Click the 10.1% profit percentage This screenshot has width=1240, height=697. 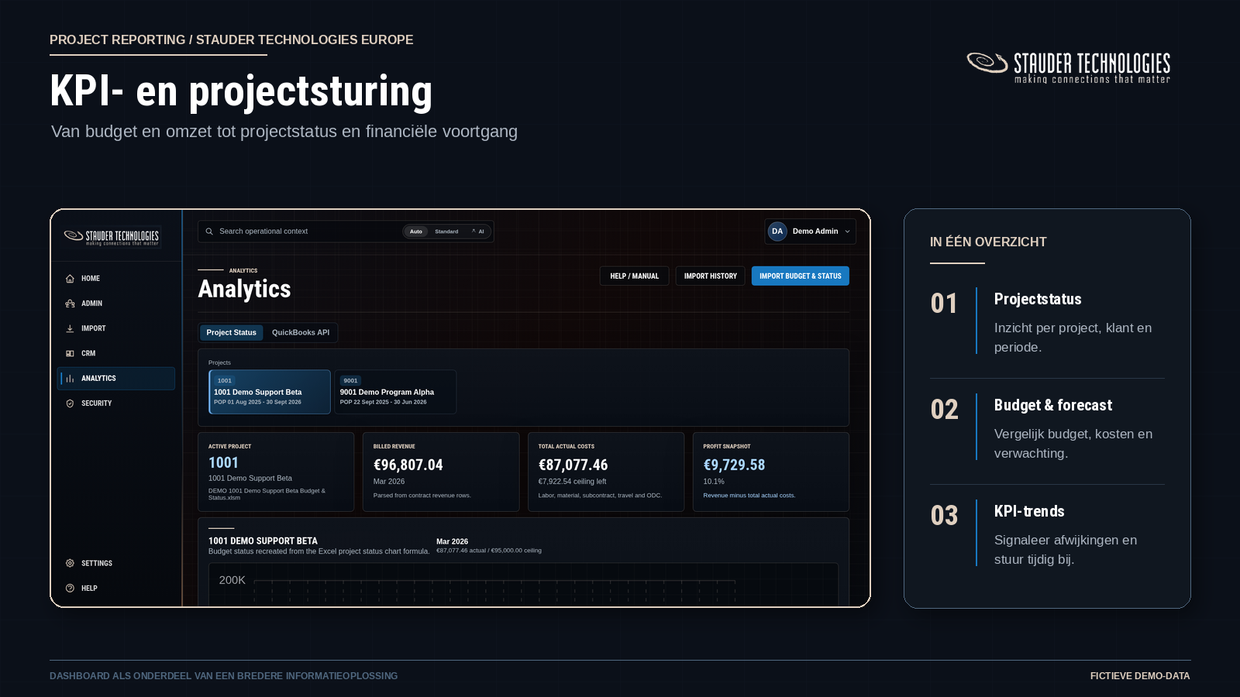714,482
